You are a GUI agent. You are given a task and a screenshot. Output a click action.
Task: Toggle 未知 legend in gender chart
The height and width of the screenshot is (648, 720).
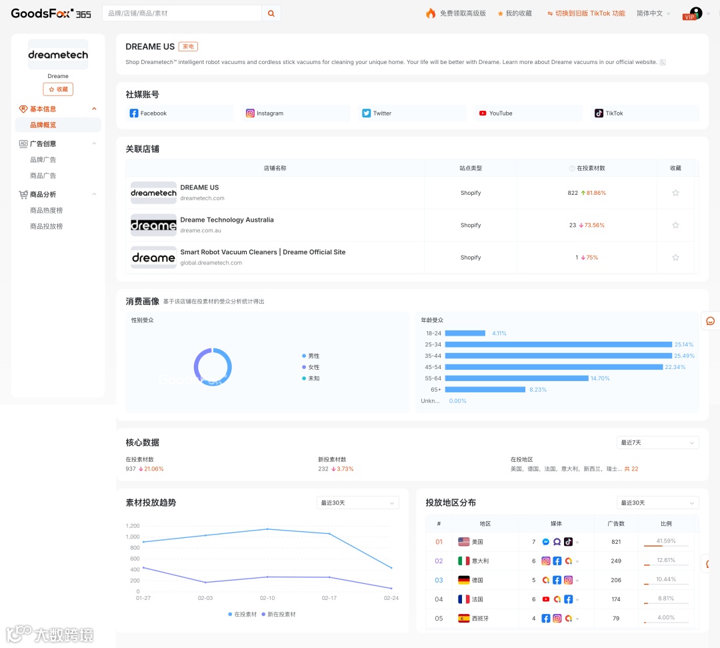tap(311, 378)
